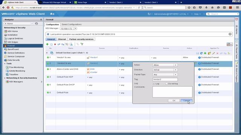Switch to the Saved Configurations tab
241x135 pixels.
(x=72, y=24)
